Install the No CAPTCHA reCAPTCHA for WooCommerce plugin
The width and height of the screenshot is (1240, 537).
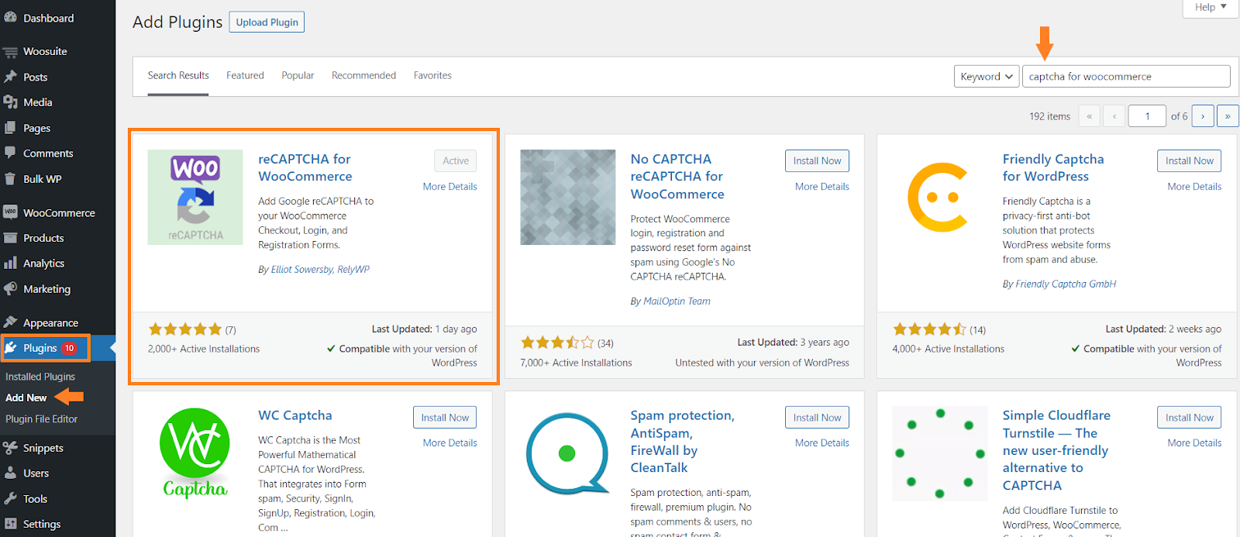(x=817, y=160)
